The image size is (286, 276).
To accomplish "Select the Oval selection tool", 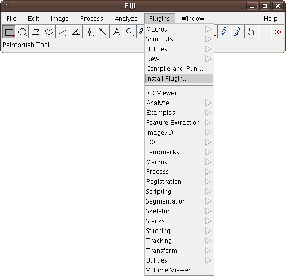I will point(22,32).
